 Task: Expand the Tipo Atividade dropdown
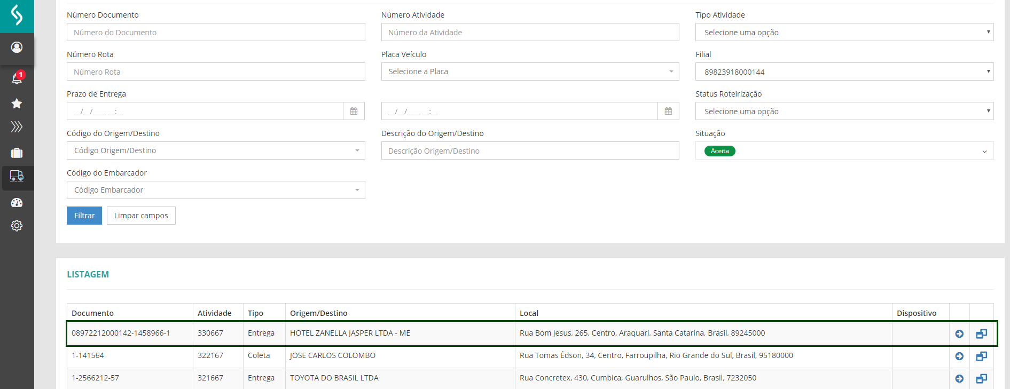click(844, 32)
